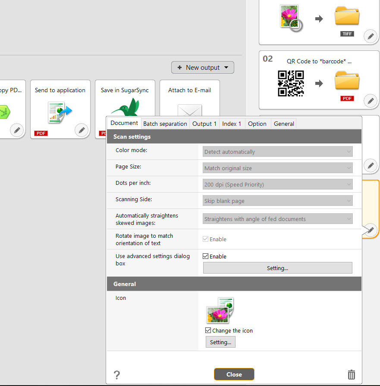Switch to the Batch separation tab
Image resolution: width=380 pixels, height=386 pixels.
click(x=165, y=123)
